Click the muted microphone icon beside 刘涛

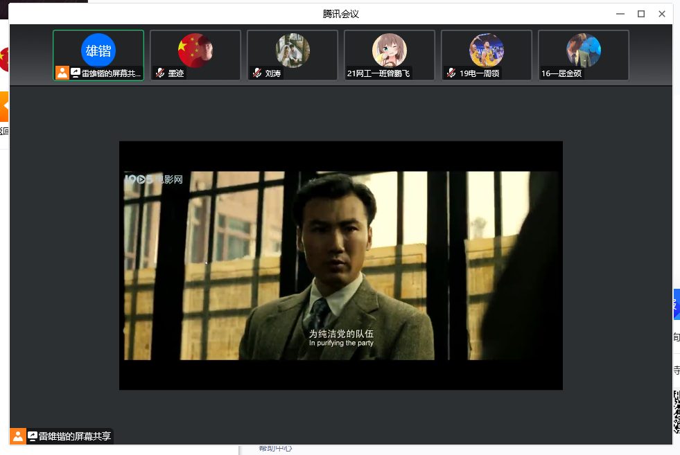coord(257,73)
